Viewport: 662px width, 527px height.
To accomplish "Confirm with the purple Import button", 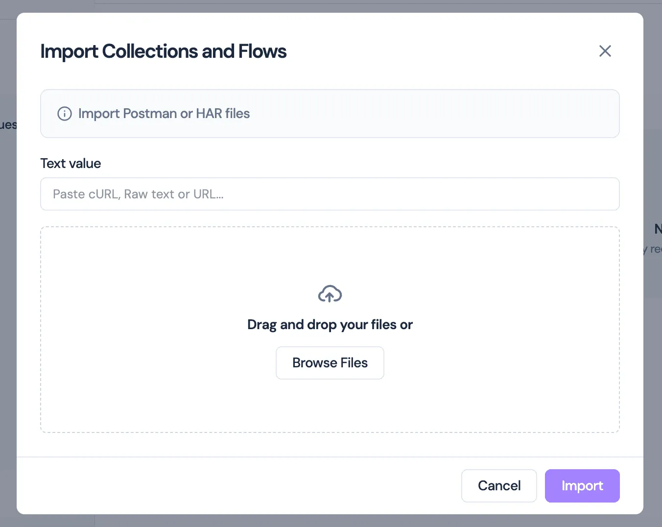I will (582, 485).
